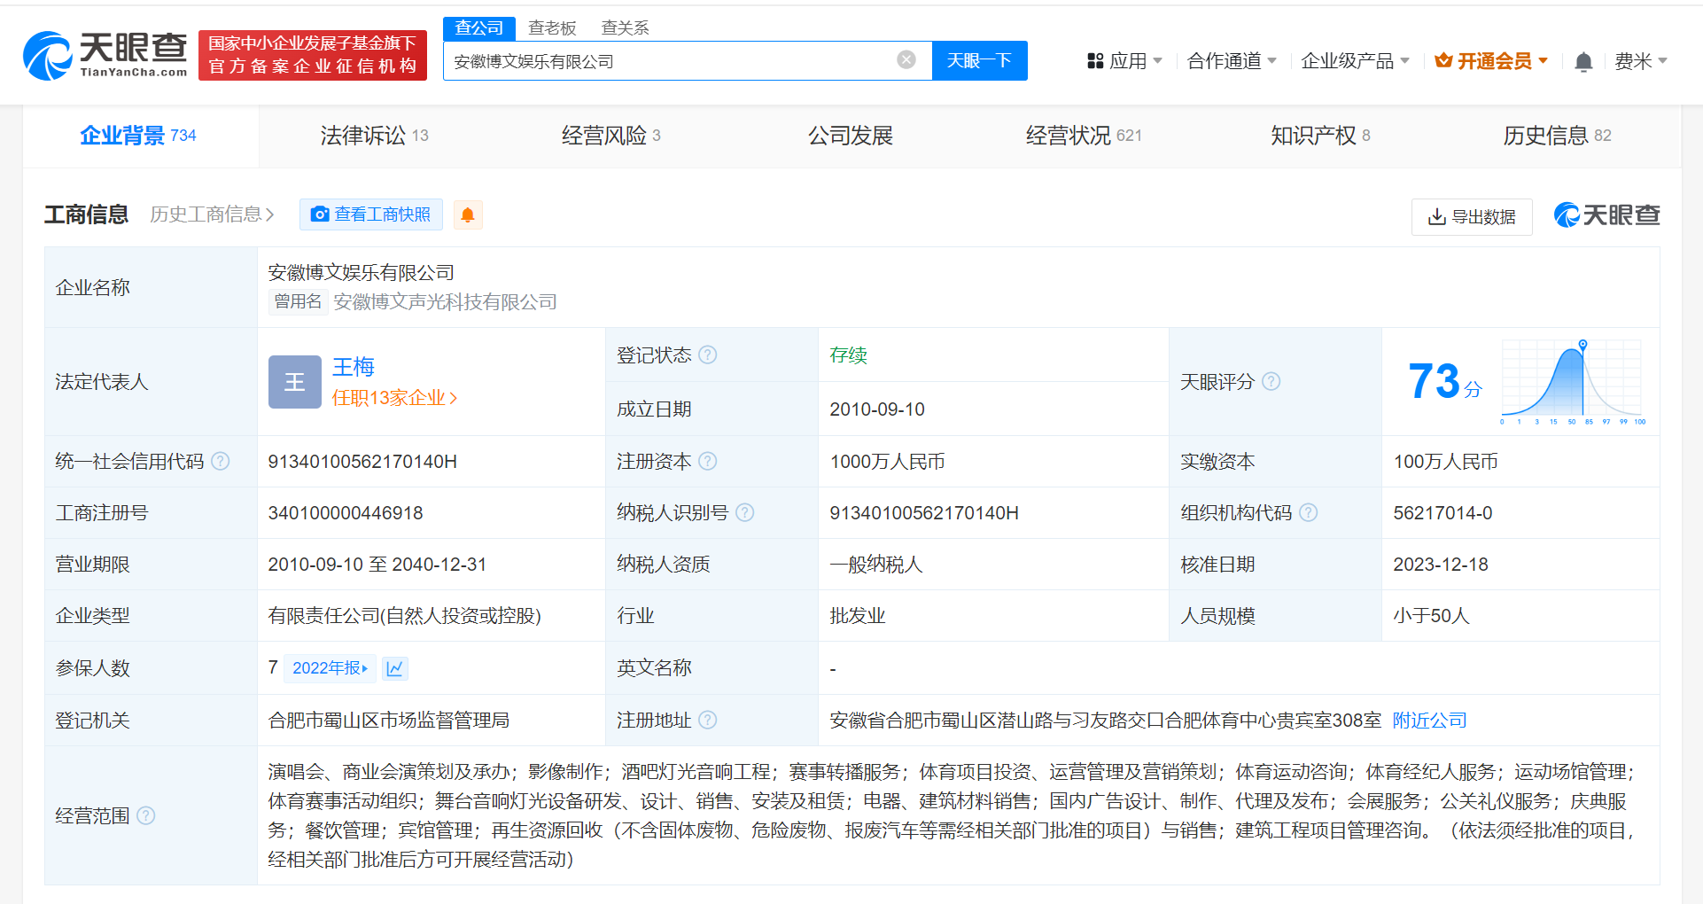Open the 历史工商信息 section
Screen dimensions: 1703x904
tap(212, 214)
